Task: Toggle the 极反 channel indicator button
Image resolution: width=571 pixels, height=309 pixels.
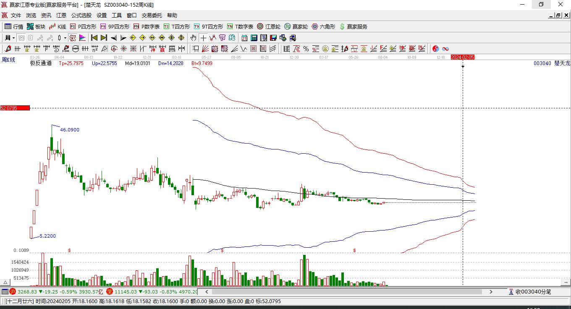Action: click(73, 38)
